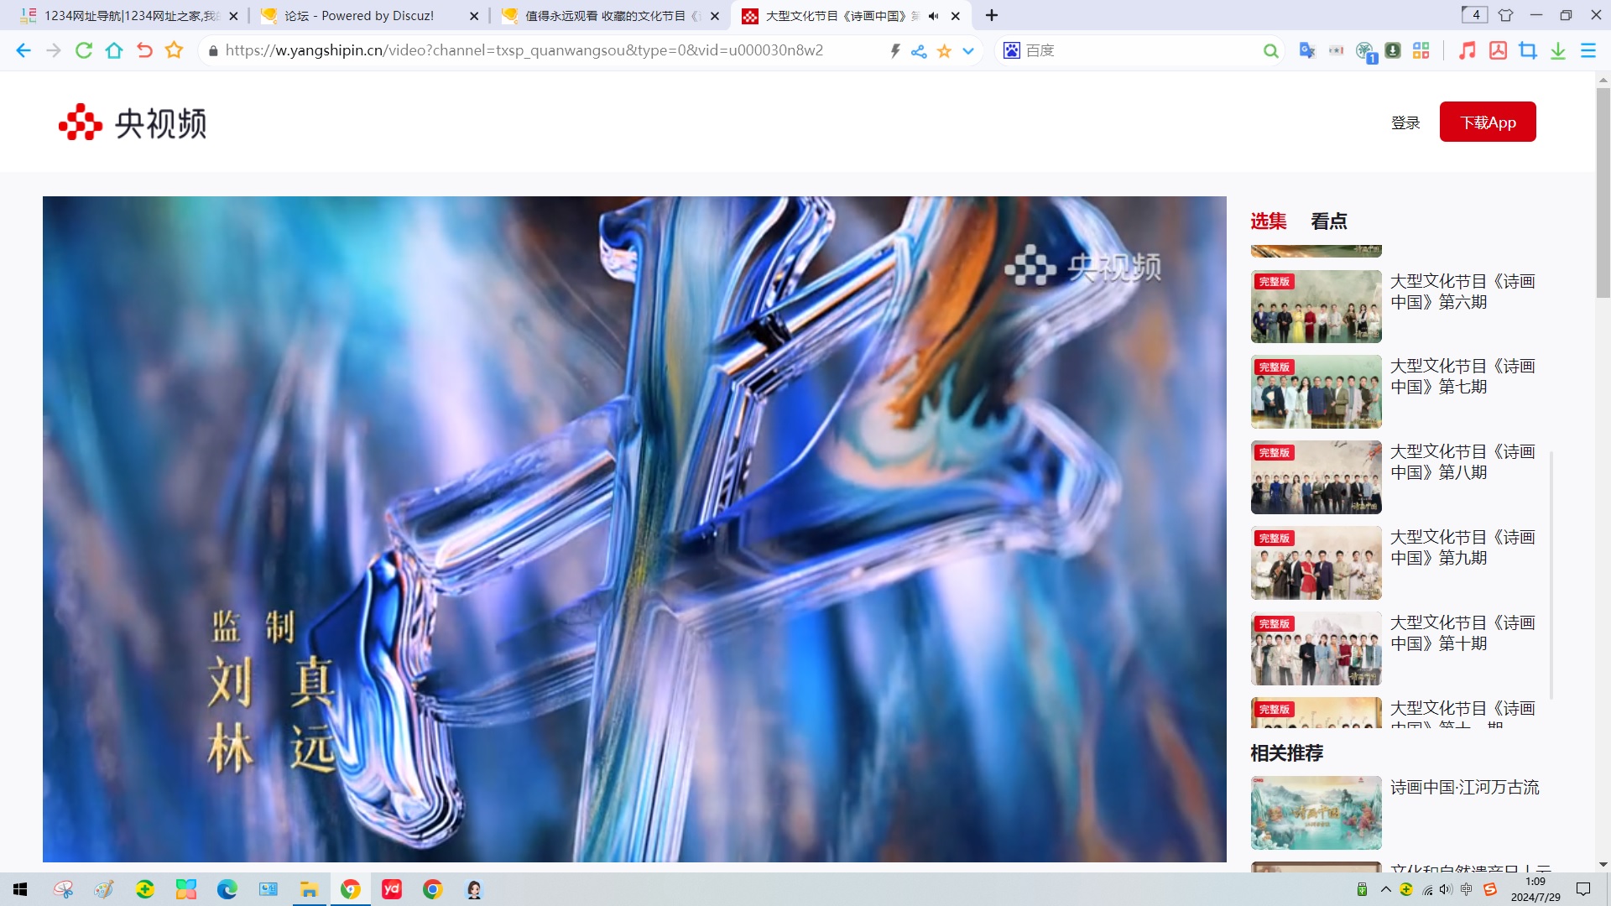Image resolution: width=1611 pixels, height=906 pixels.
Task: Share this page via share icon
Action: coord(919,51)
